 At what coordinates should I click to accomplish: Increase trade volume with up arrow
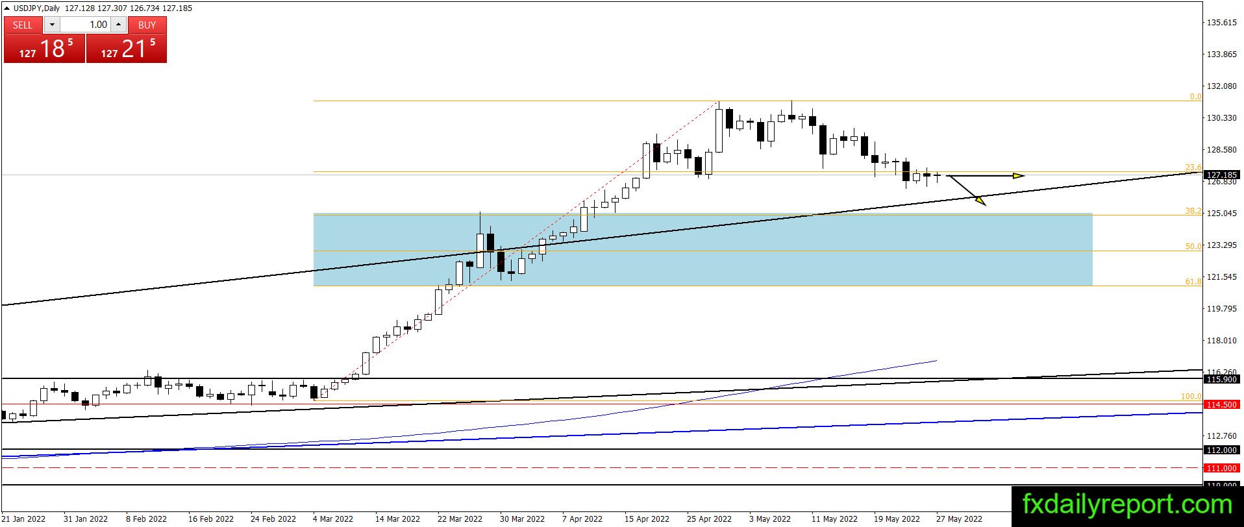pos(118,25)
